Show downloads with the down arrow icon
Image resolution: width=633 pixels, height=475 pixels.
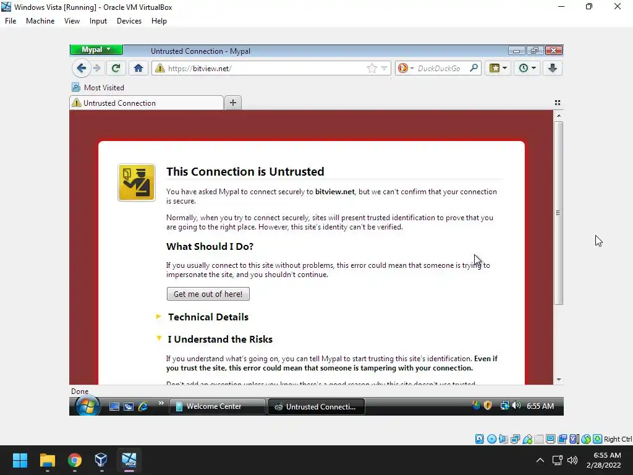point(553,68)
